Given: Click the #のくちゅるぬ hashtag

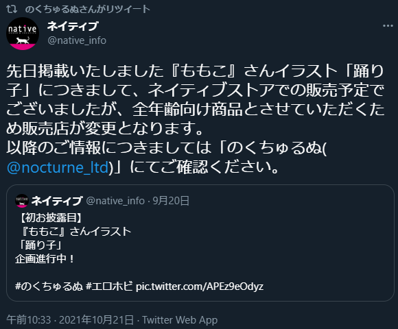Looking at the screenshot, I should [x=49, y=287].
